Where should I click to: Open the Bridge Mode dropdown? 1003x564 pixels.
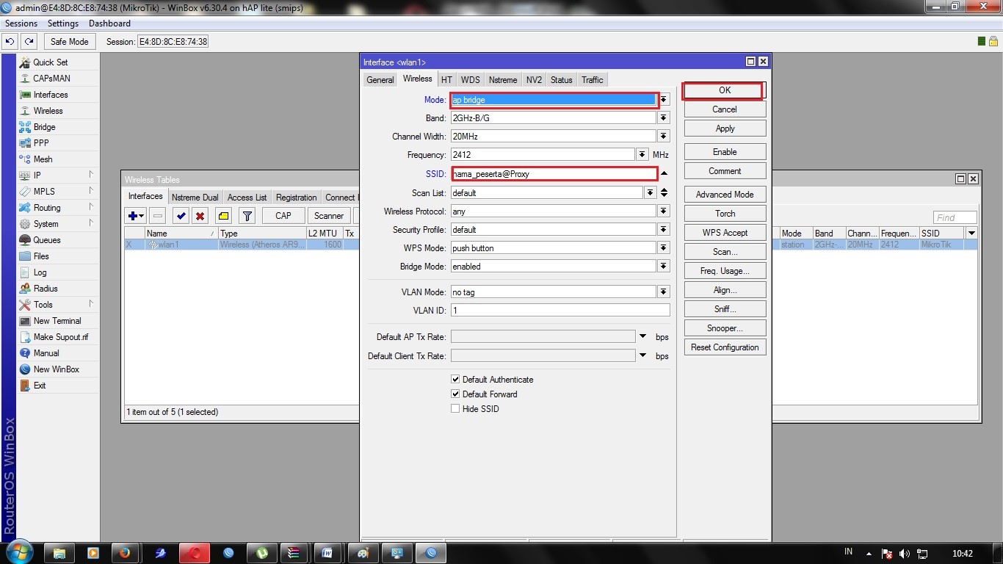pyautogui.click(x=664, y=267)
